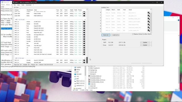This screenshot has height=102, width=182.
Task: Click the wrench for the installed VW car
Action: point(148,30)
